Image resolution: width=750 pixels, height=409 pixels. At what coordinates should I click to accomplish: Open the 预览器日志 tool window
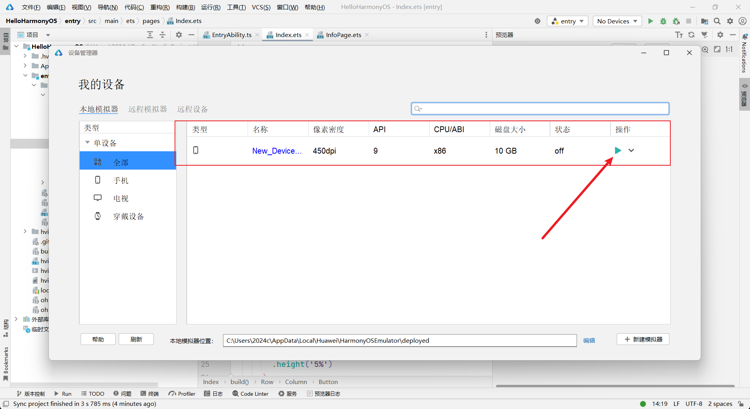pos(323,394)
